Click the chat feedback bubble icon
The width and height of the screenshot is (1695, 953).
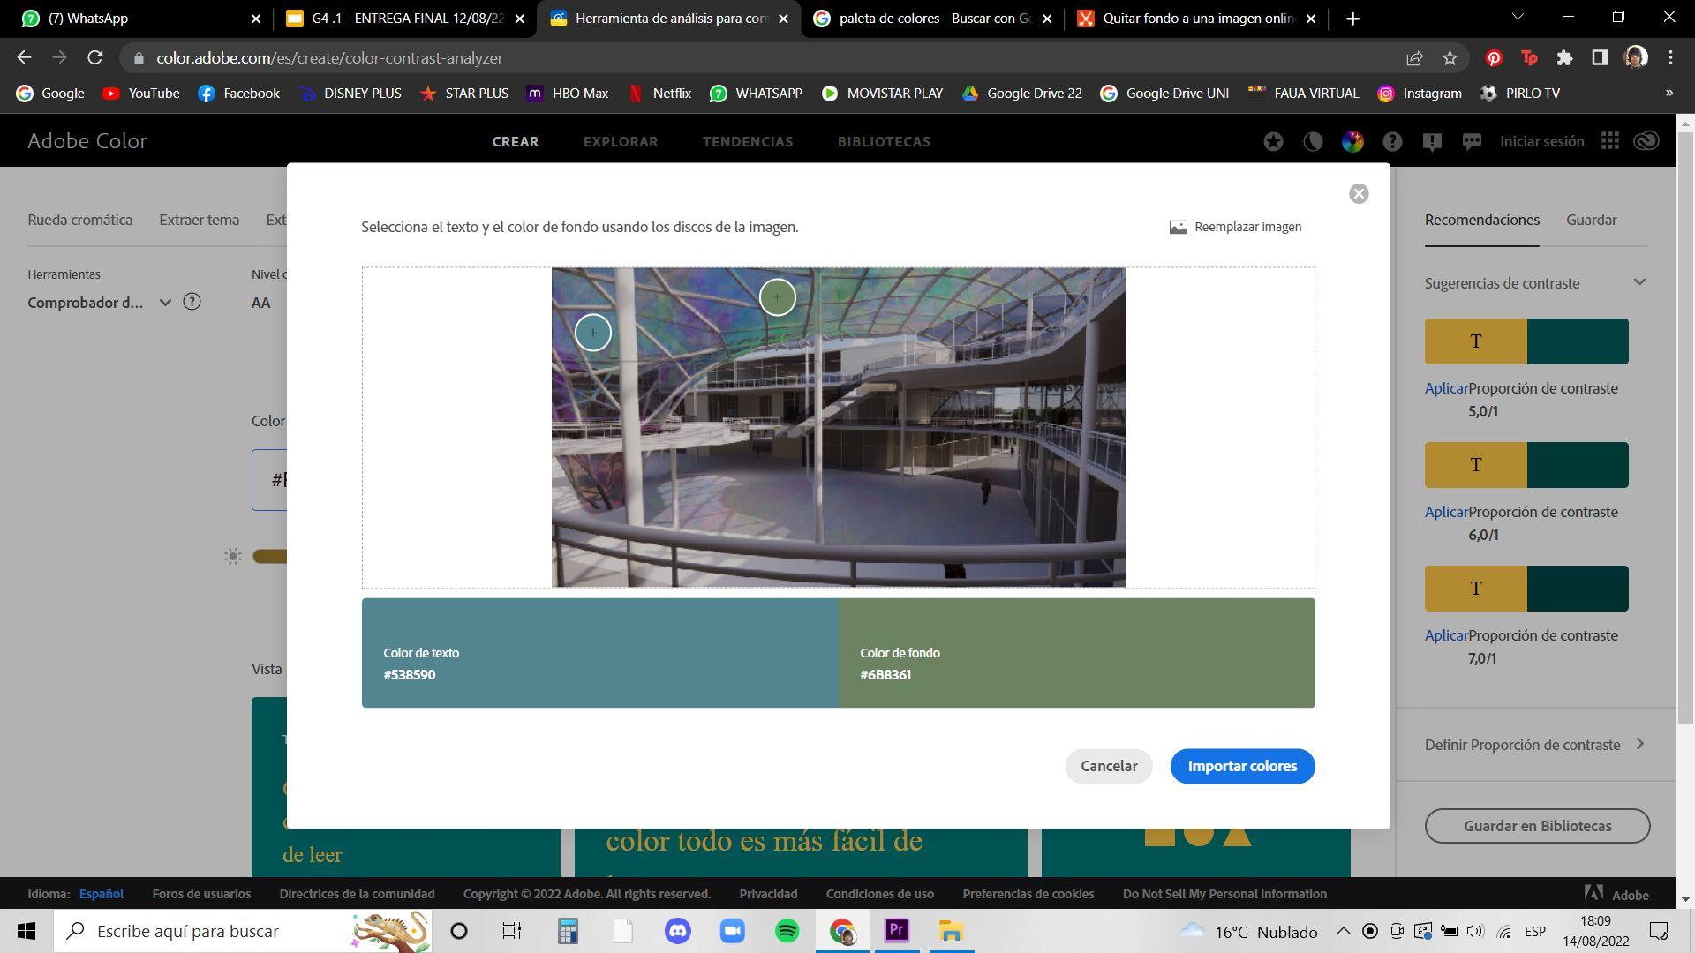tap(1472, 141)
